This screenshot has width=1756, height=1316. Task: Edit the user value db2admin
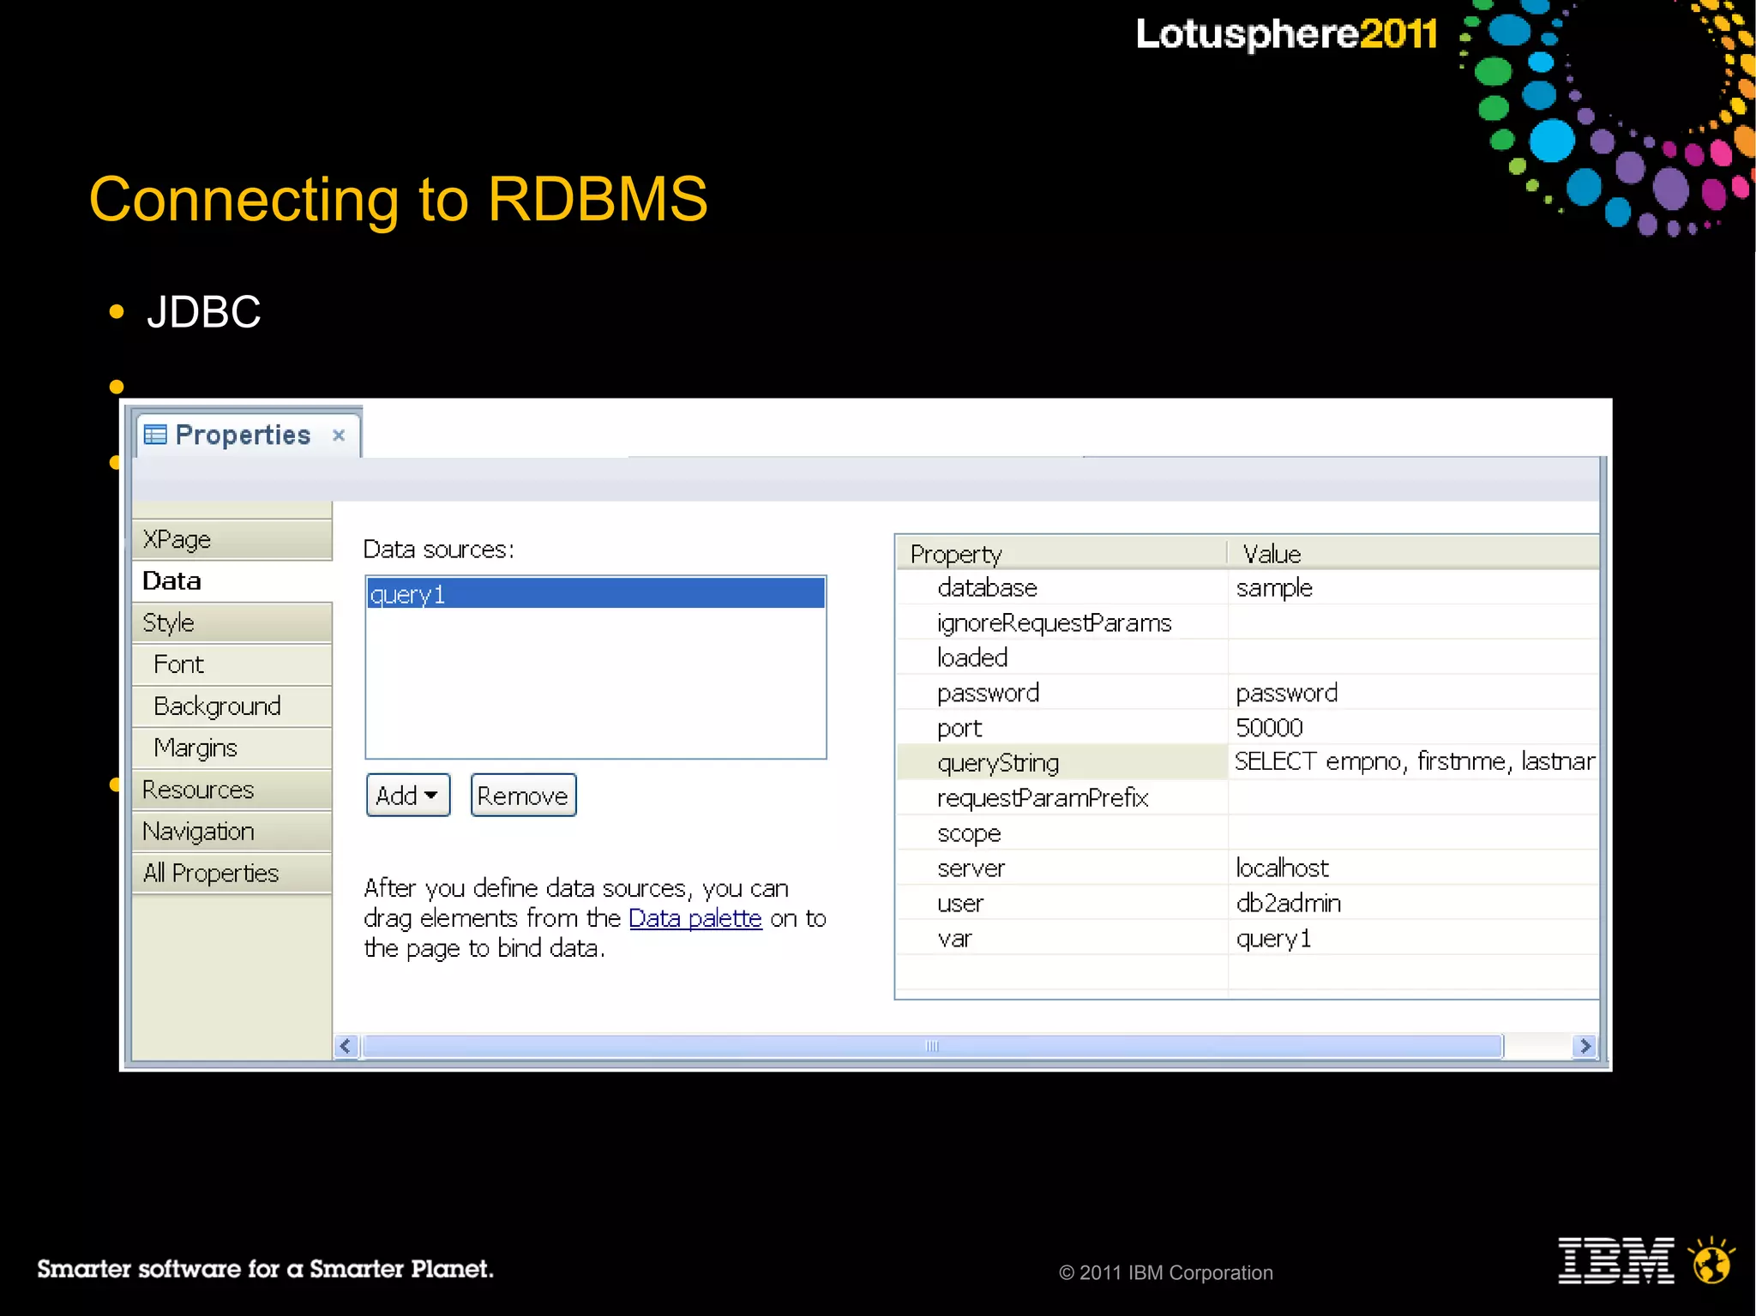(x=1413, y=904)
